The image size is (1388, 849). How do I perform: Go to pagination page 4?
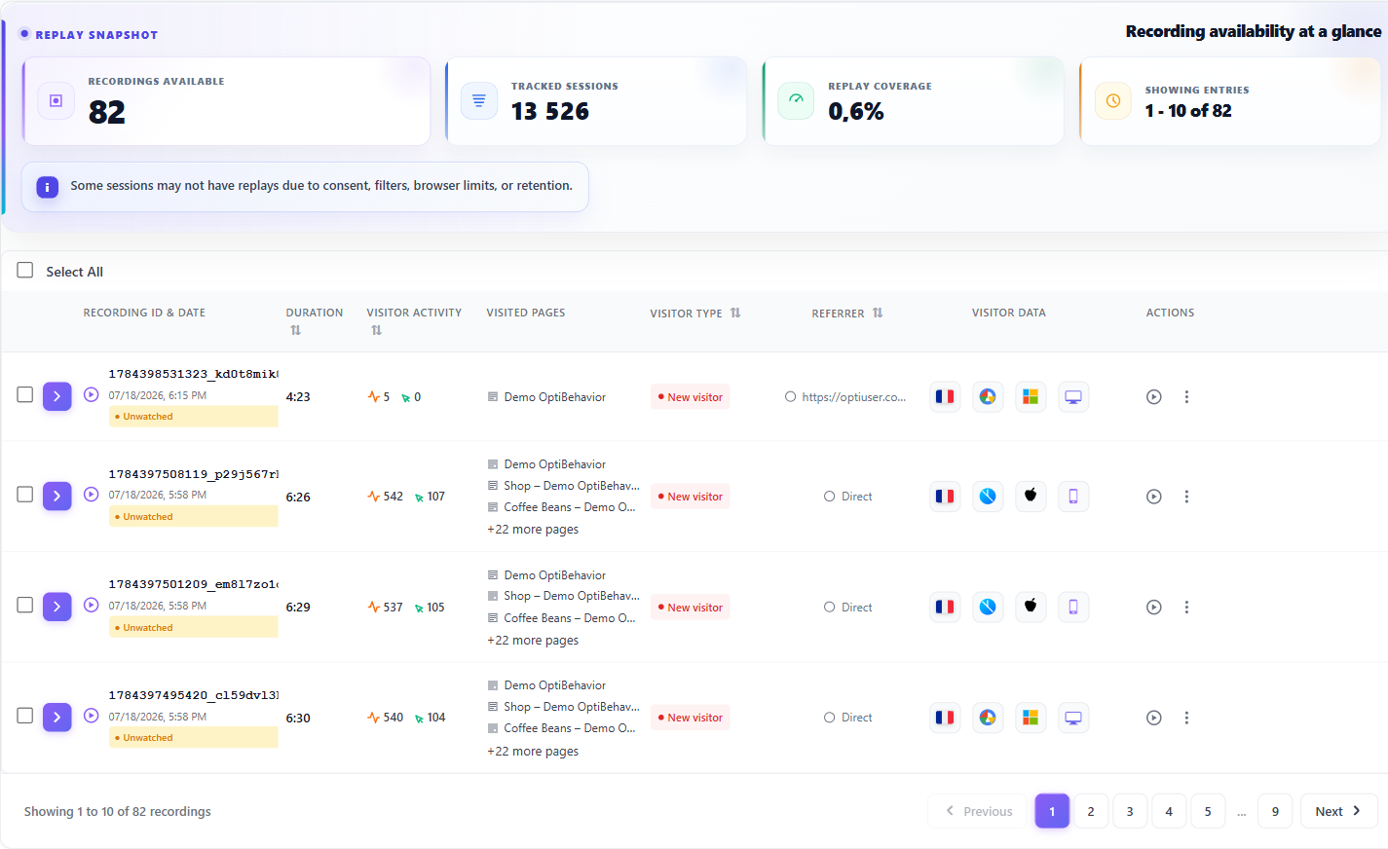tap(1169, 811)
